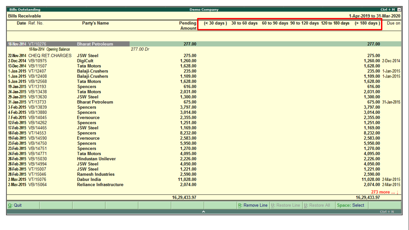Select JSW Steel bill VT/15007
409x230 pixels.
click(x=204, y=169)
